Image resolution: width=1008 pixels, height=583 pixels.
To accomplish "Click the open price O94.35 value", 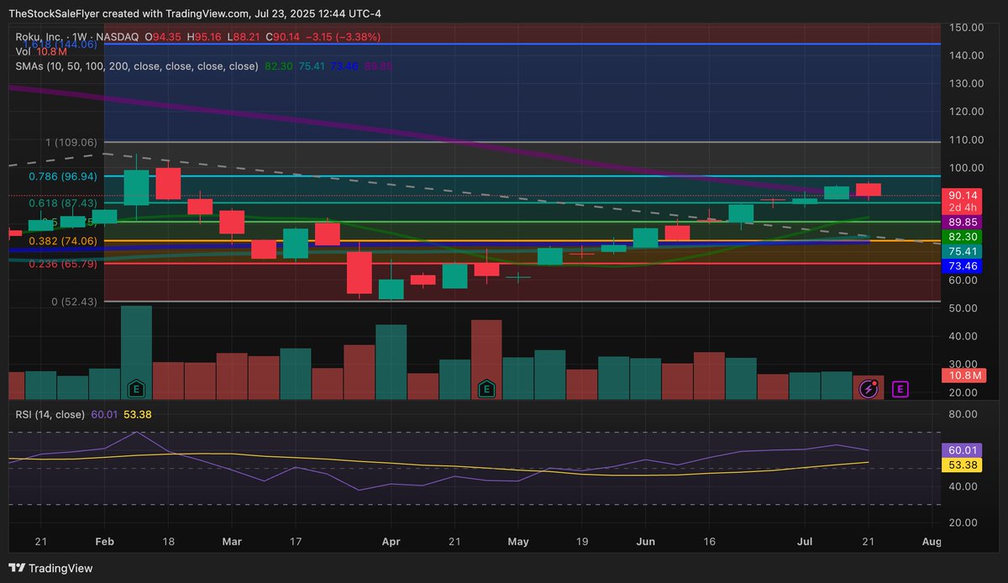I will (163, 37).
